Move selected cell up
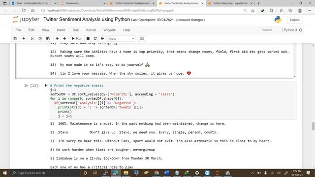 click(57, 38)
